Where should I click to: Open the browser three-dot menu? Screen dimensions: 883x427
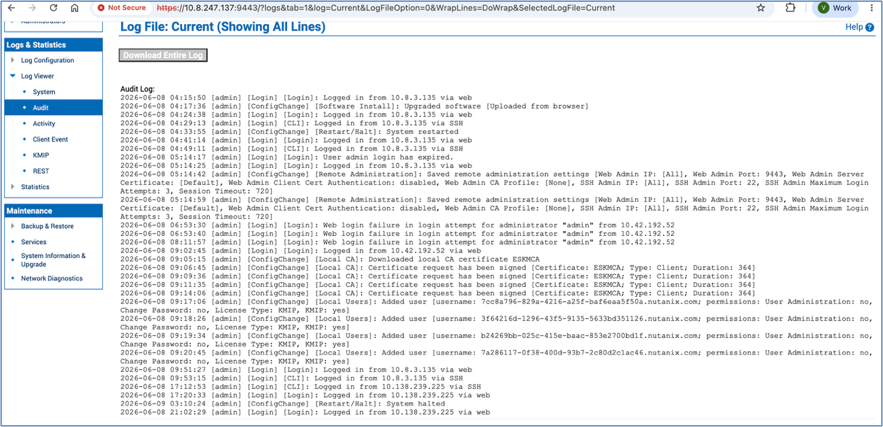[x=872, y=8]
